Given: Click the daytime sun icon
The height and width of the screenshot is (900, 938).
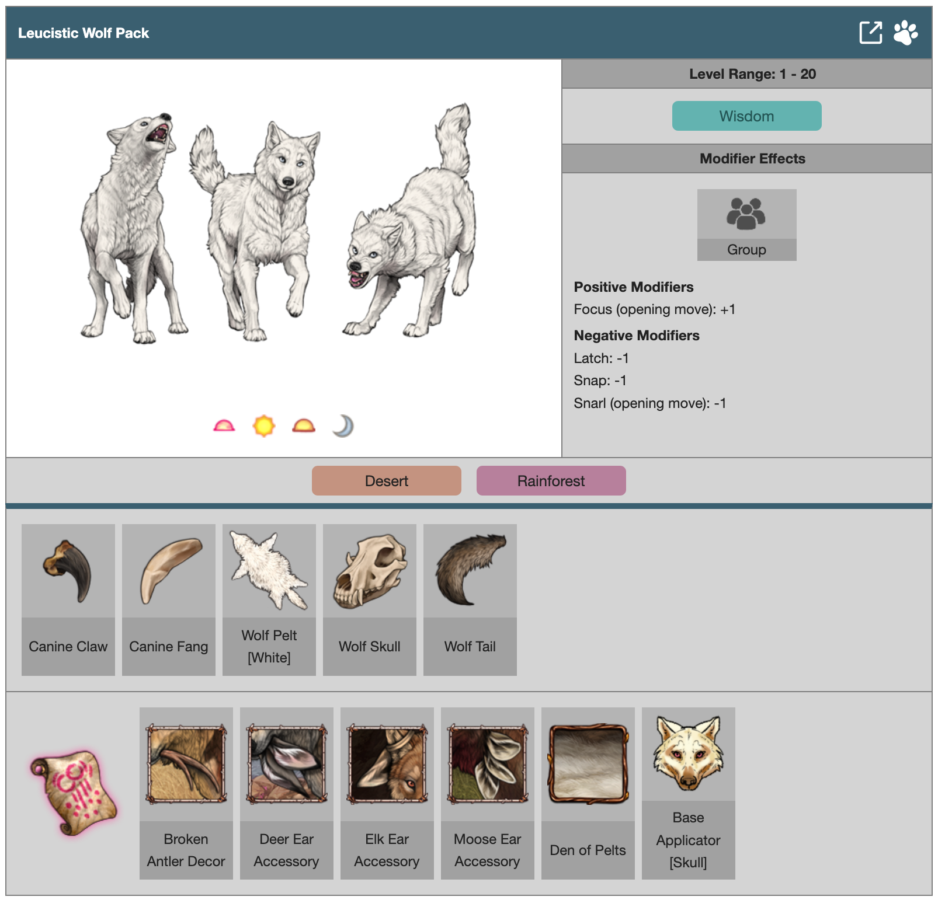Looking at the screenshot, I should click(264, 425).
